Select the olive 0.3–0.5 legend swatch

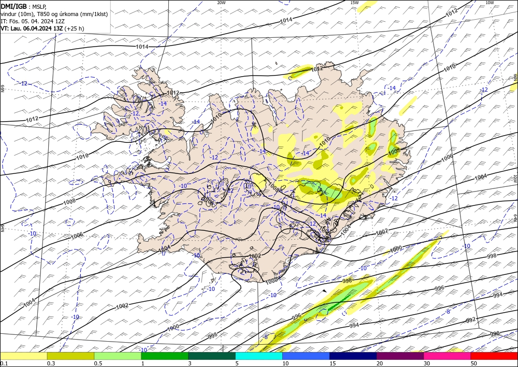[x=70, y=356]
